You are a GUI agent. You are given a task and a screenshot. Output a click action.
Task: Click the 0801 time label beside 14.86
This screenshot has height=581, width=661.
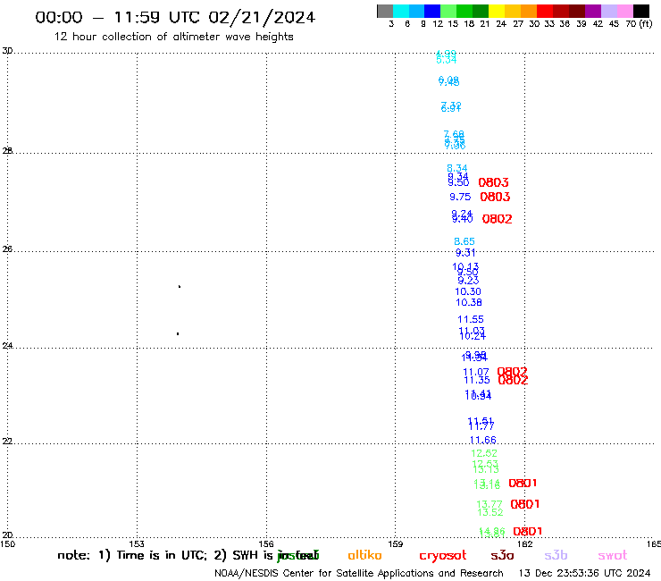[x=527, y=531]
